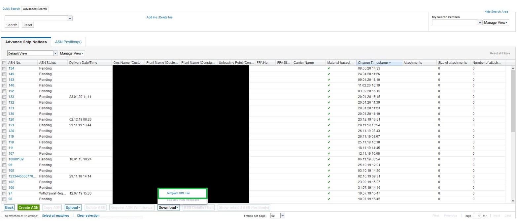
Task: Check the box for ASN 97
Action: point(4,193)
